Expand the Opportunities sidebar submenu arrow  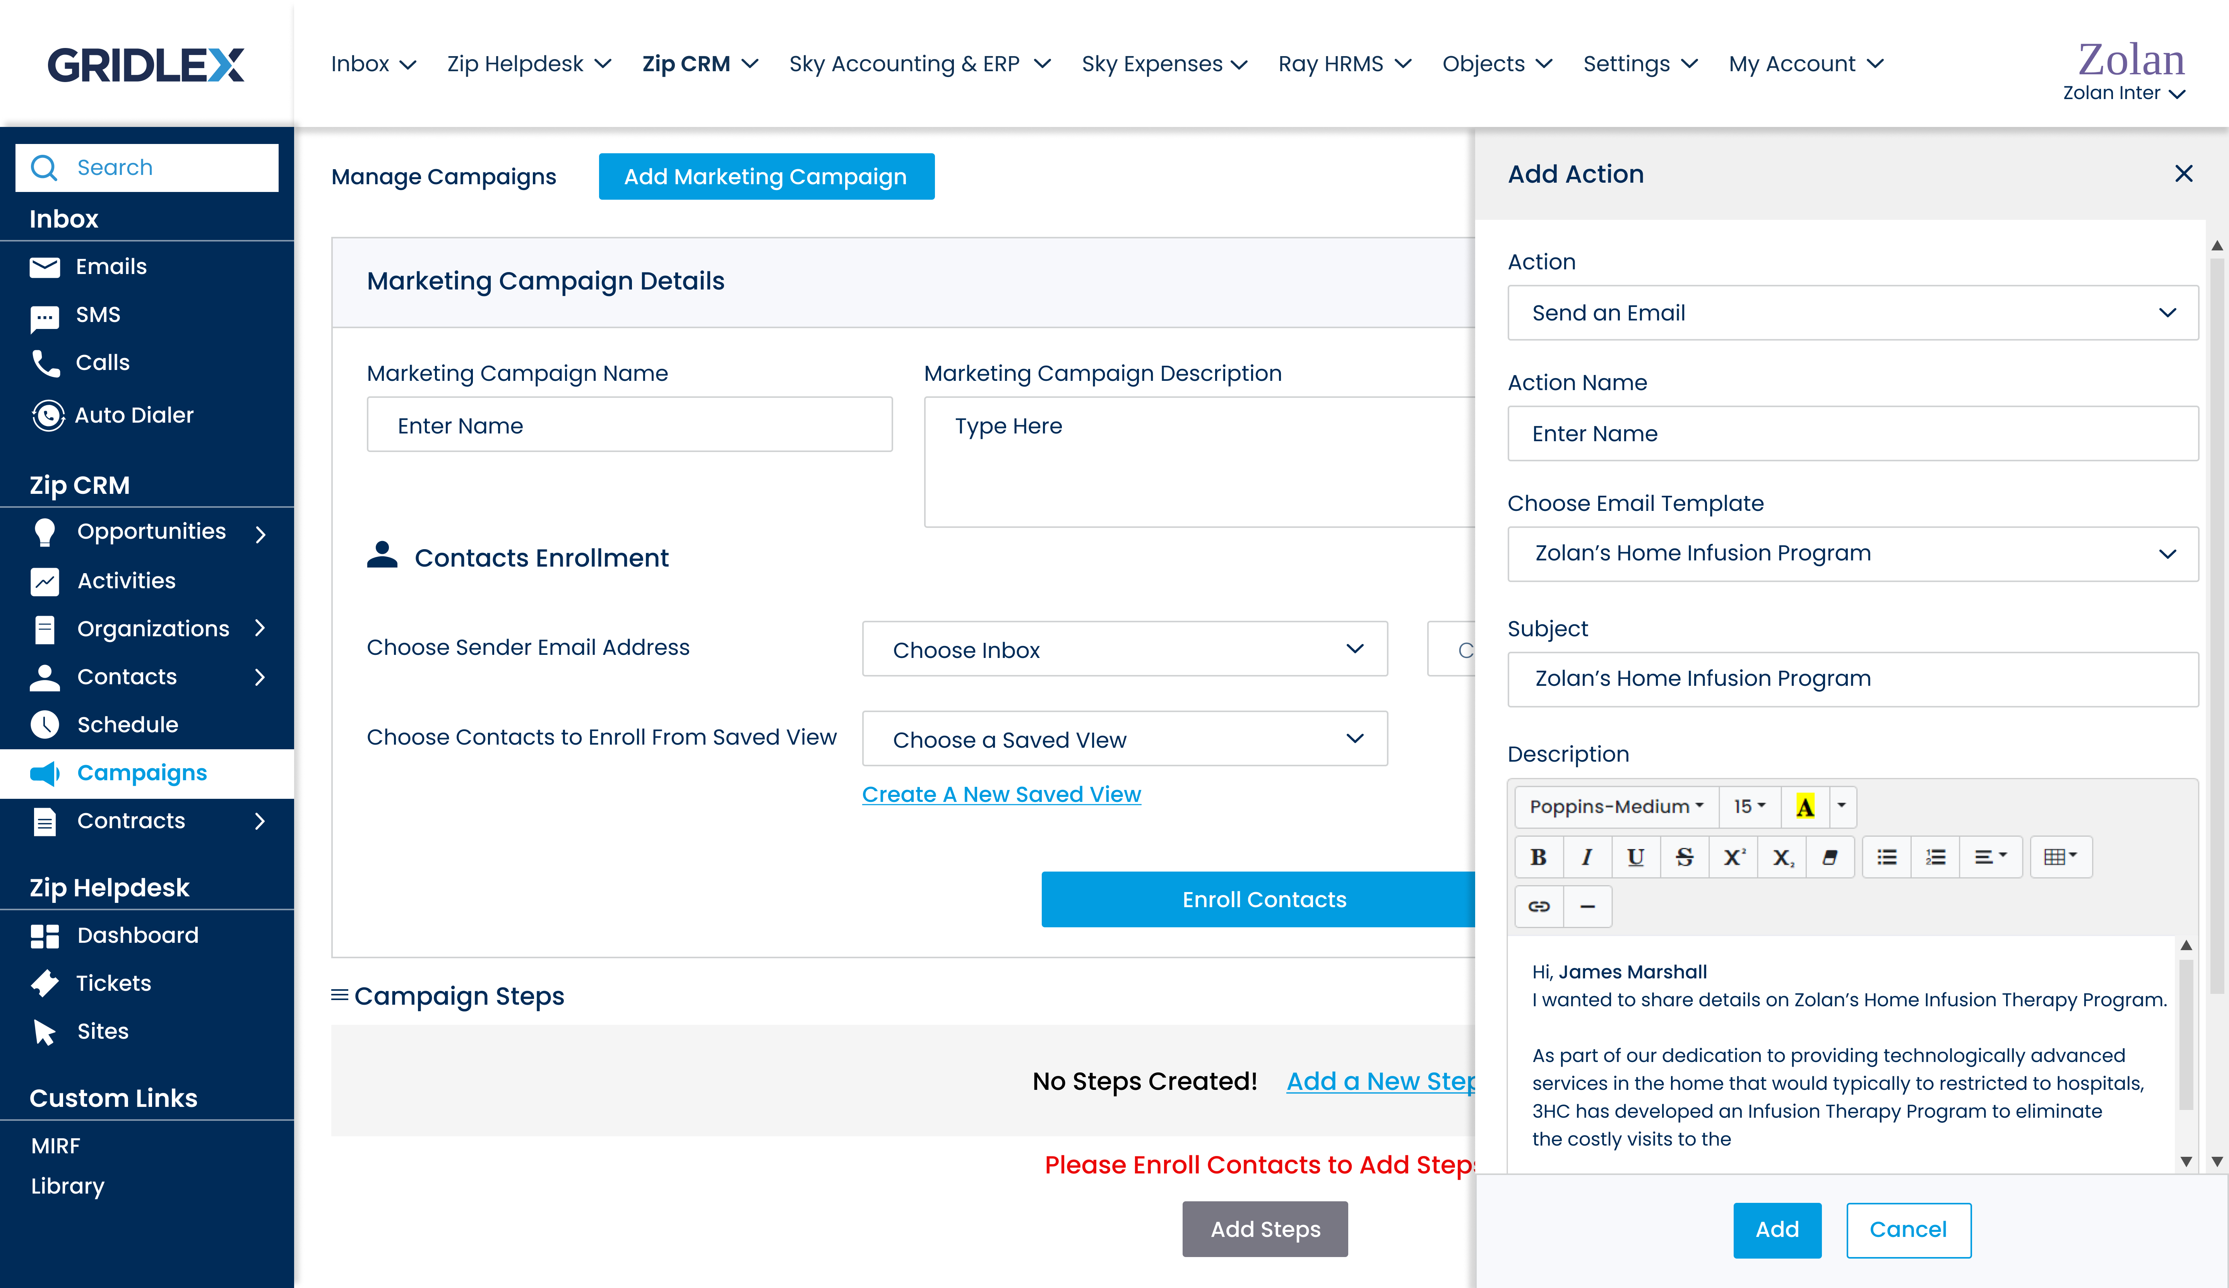pyautogui.click(x=260, y=533)
